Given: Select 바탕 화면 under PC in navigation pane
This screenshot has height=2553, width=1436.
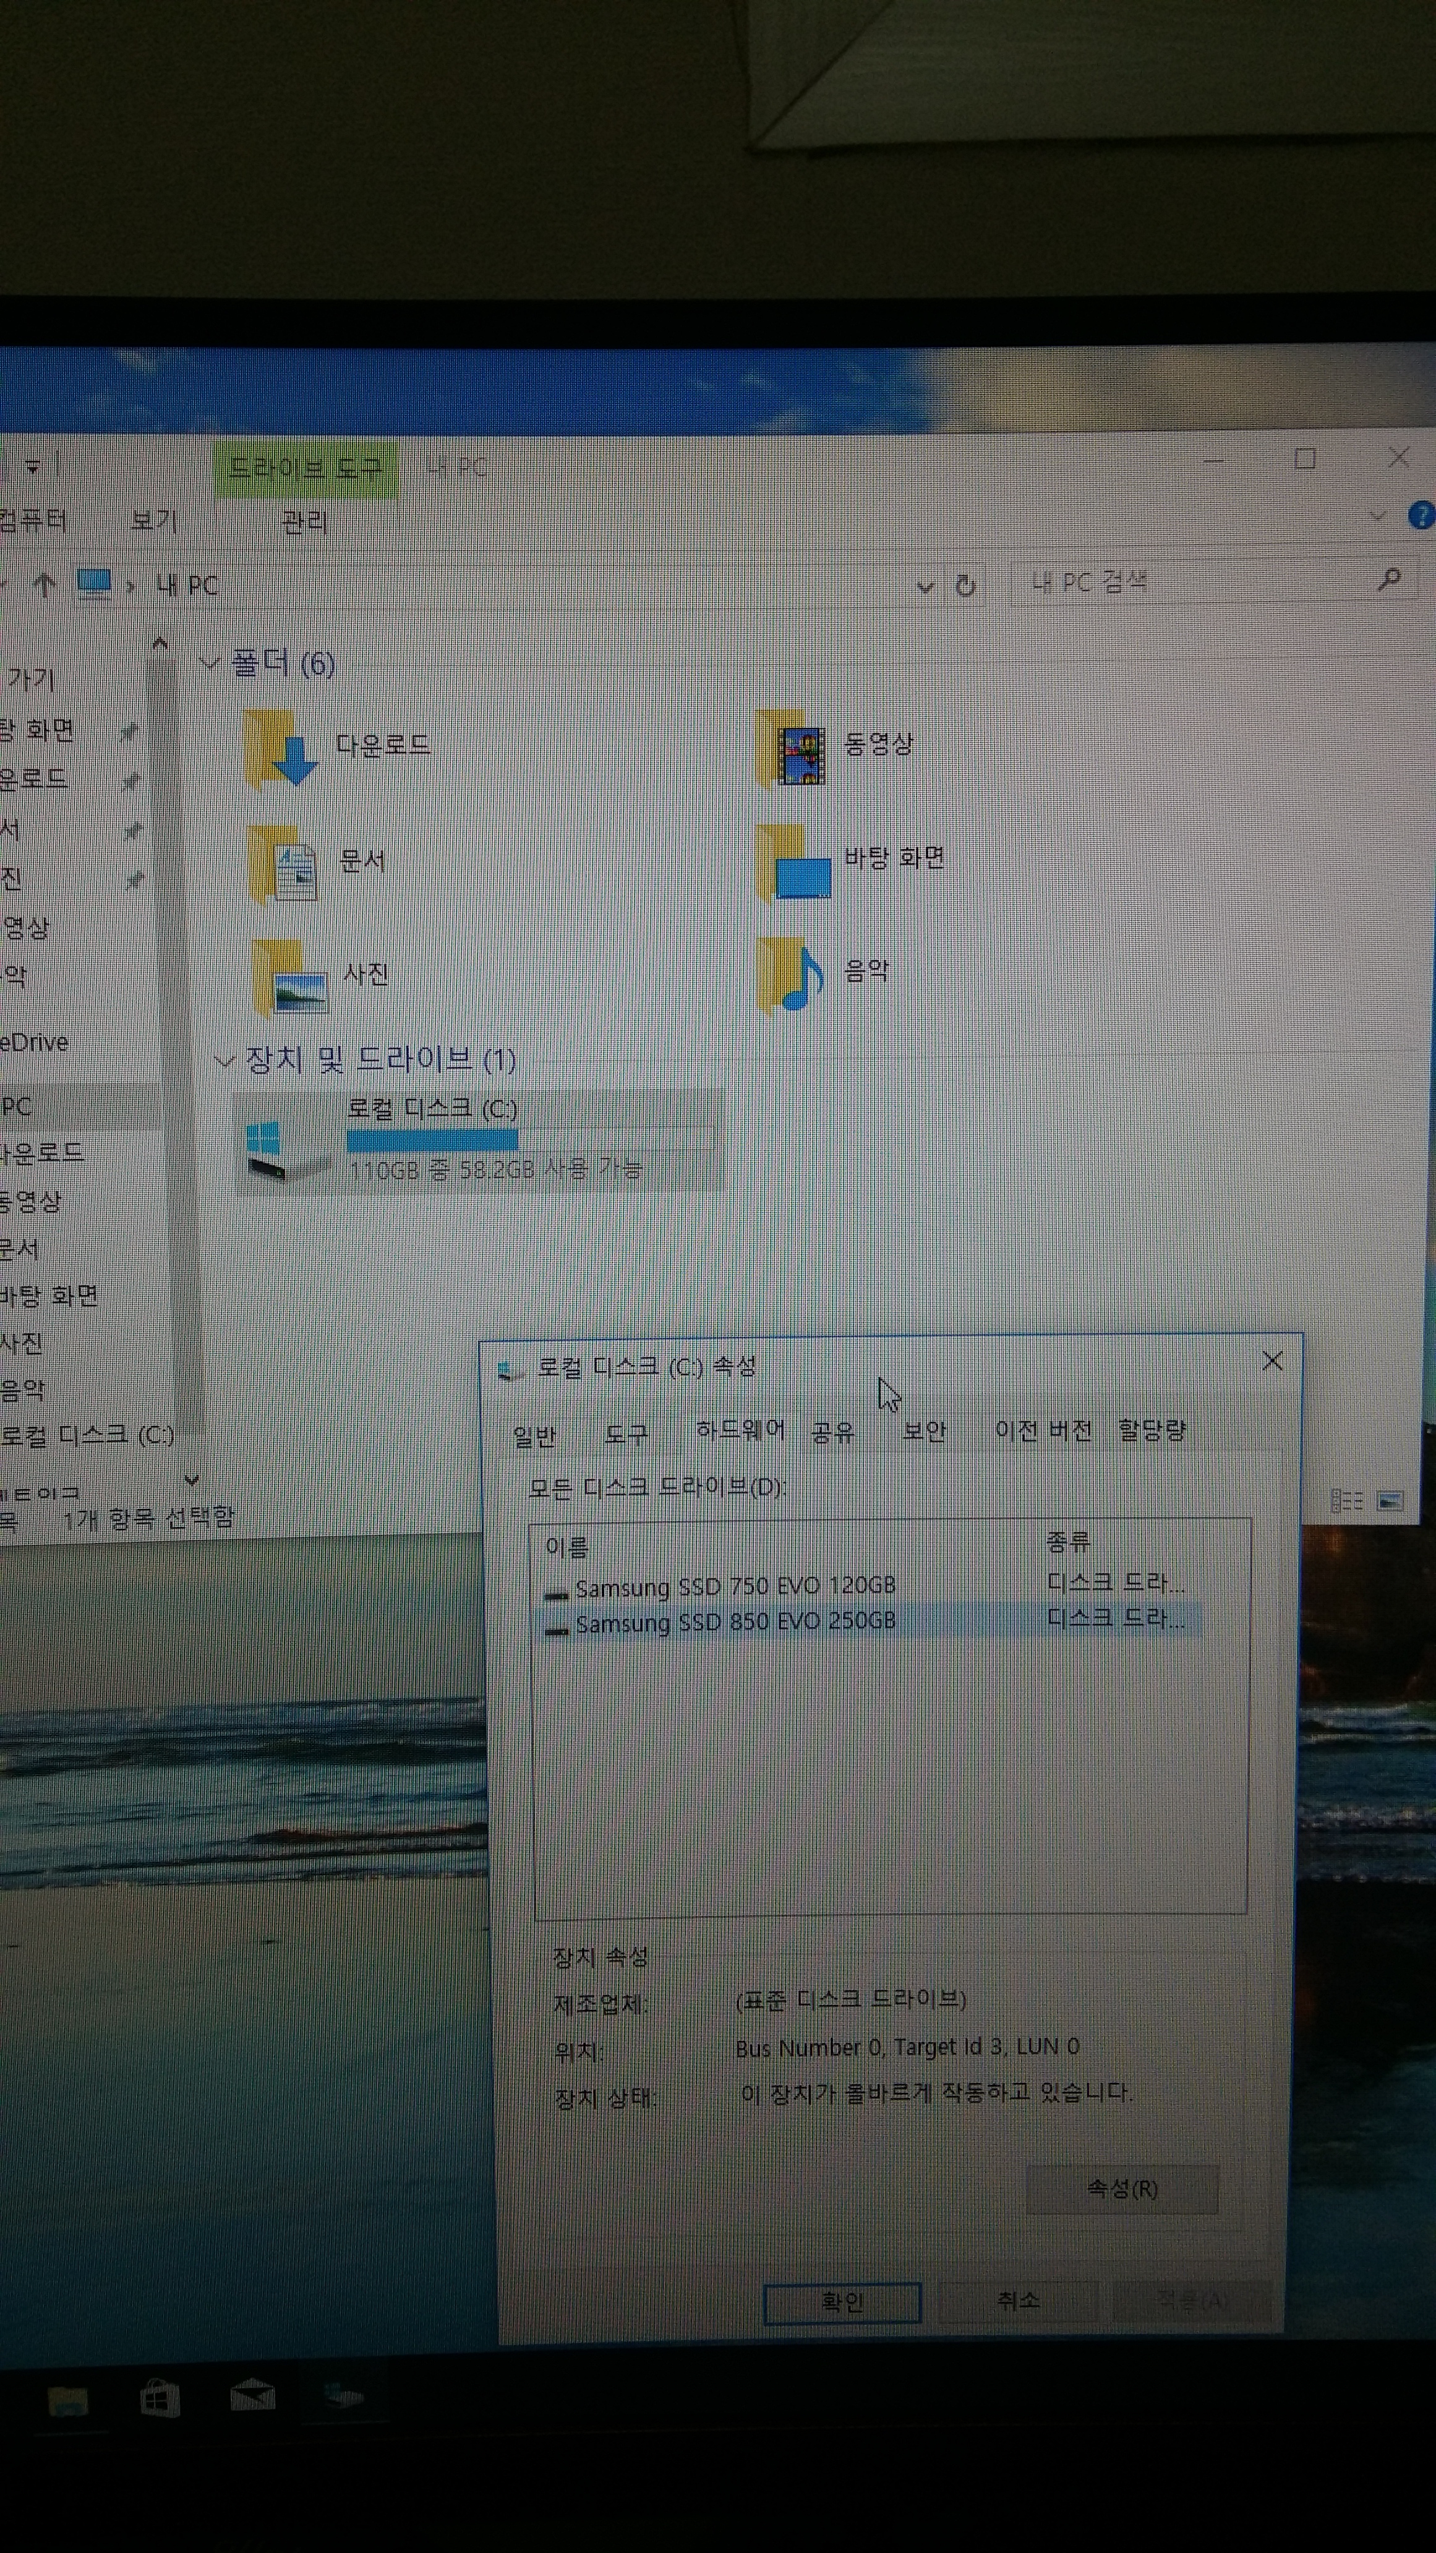Looking at the screenshot, I should pos(49,1295).
